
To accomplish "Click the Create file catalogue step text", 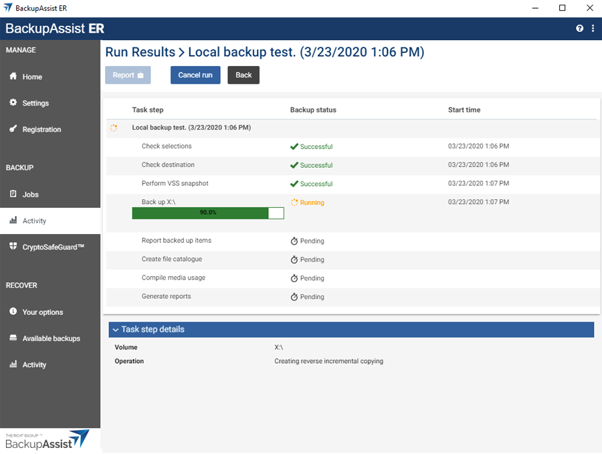I will pos(172,259).
